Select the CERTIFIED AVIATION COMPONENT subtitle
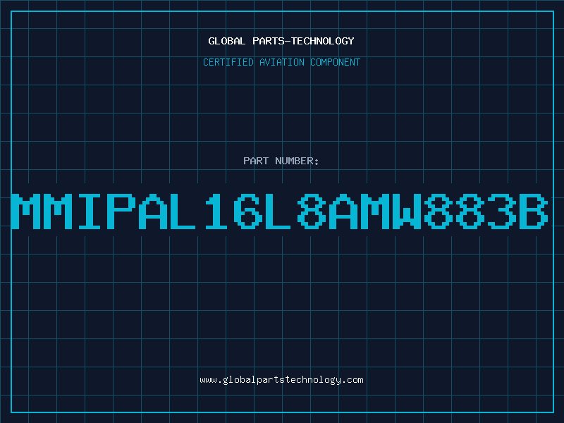 point(281,62)
